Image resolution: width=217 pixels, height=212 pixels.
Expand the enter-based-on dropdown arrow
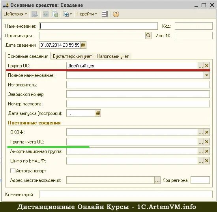coord(71,14)
